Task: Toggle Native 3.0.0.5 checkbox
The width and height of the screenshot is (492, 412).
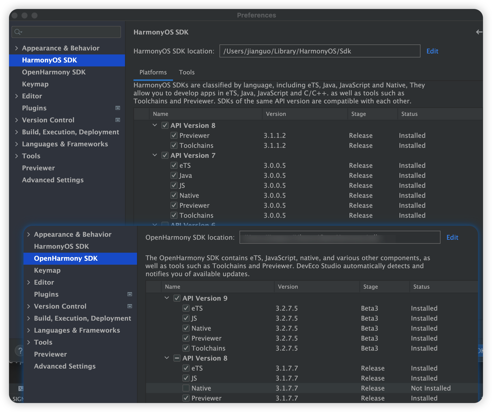Action: (x=174, y=195)
